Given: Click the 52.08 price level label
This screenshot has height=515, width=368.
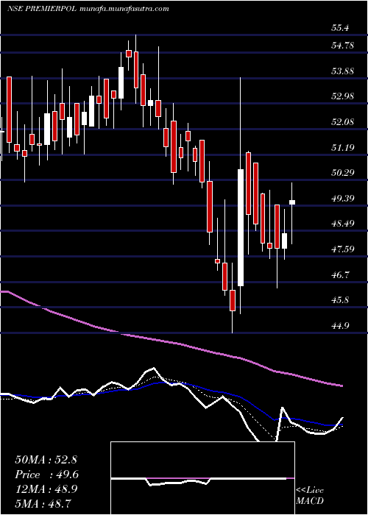Looking at the screenshot, I should 343,122.
